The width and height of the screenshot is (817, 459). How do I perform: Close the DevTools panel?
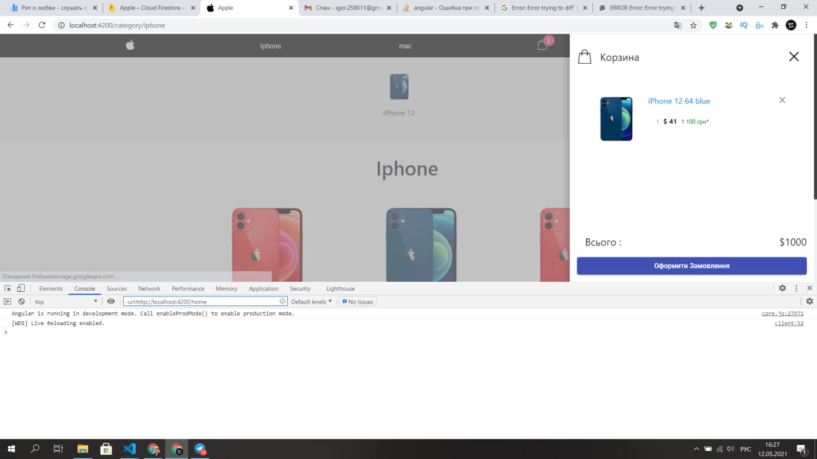coord(809,289)
